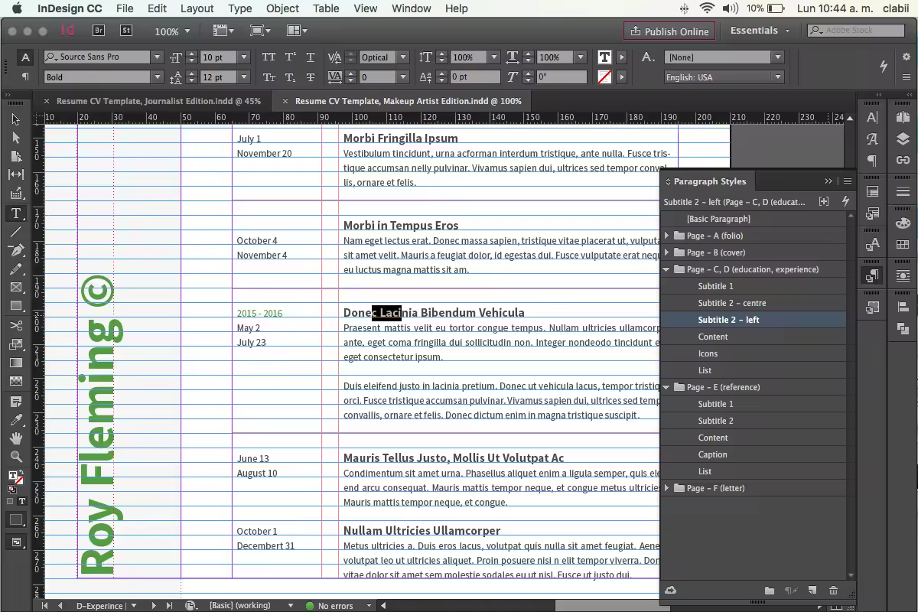This screenshot has width=918, height=612.
Task: Select the Eyedropper tool
Action: 16,420
